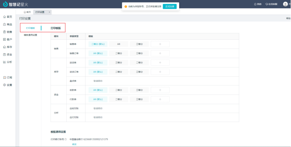Open 订阅 in the left sidebar

[x=8, y=77]
